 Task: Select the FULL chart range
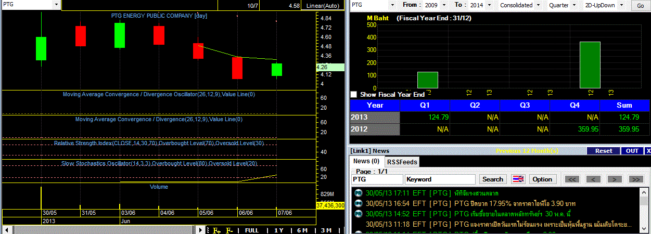click(x=252, y=230)
